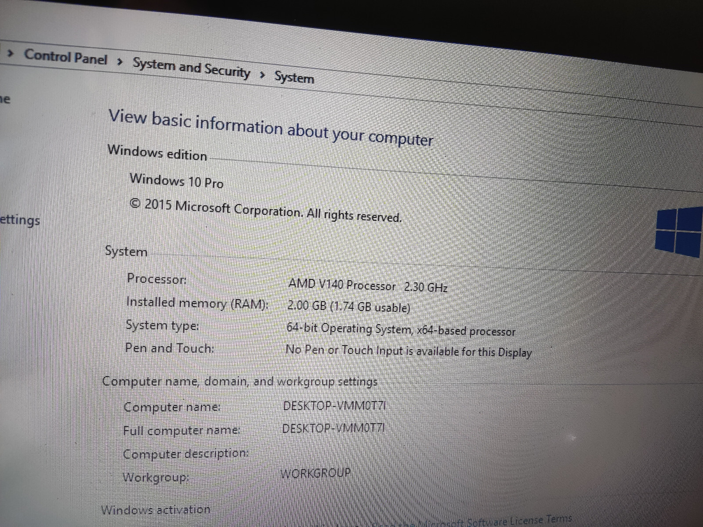The height and width of the screenshot is (527, 703).
Task: Select '64-bit Operating System' value
Action: 401,329
